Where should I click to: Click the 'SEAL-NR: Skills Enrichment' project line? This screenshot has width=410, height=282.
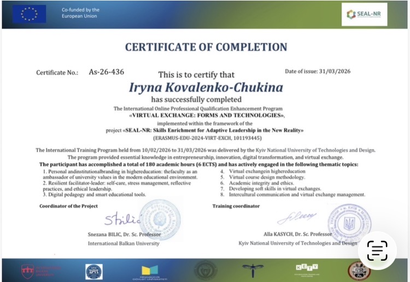205,130
